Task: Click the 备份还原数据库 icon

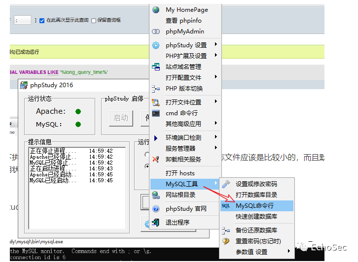Action: coord(226,230)
